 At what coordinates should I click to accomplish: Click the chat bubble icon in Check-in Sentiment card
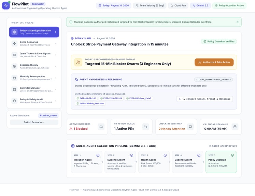click(x=190, y=127)
